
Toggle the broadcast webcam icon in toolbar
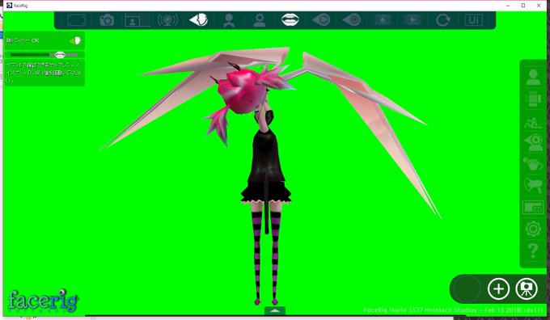pos(167,20)
